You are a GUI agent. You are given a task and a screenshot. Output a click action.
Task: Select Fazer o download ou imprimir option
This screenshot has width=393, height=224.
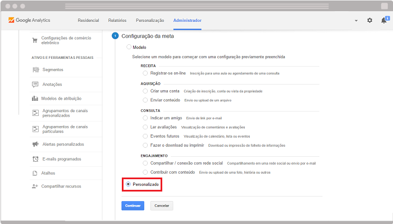145,145
